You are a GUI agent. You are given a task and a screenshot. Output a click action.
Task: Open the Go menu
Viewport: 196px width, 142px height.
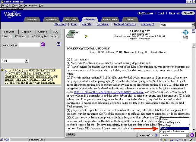point(20,5)
